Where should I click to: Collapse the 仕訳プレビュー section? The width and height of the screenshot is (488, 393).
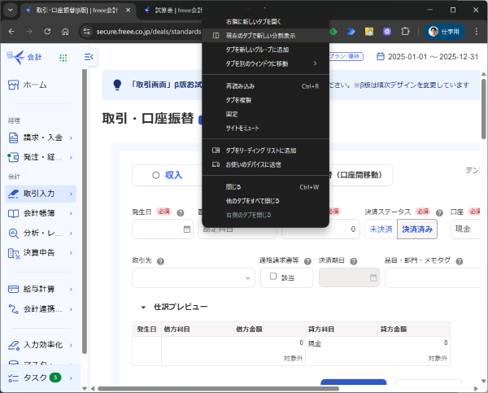144,308
